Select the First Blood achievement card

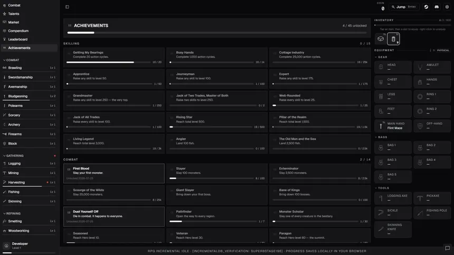click(x=114, y=173)
